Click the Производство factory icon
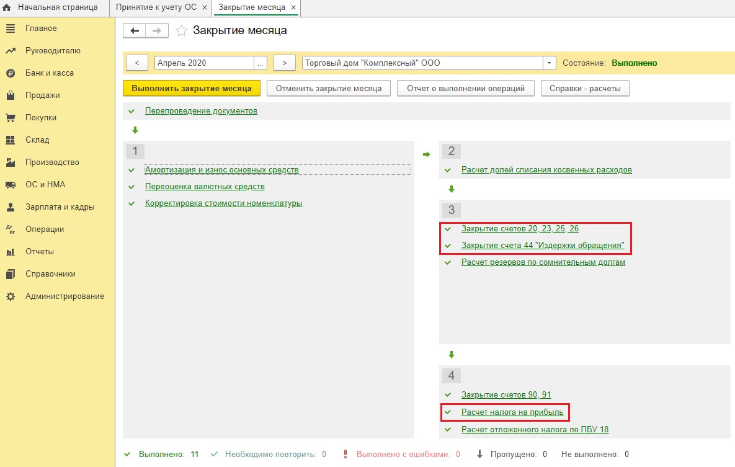The height and width of the screenshot is (467, 735). pos(11,162)
